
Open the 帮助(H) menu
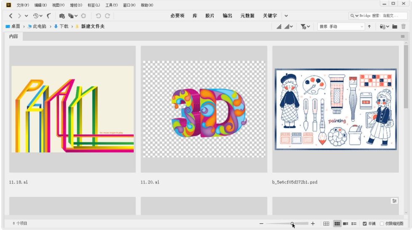coord(147,5)
